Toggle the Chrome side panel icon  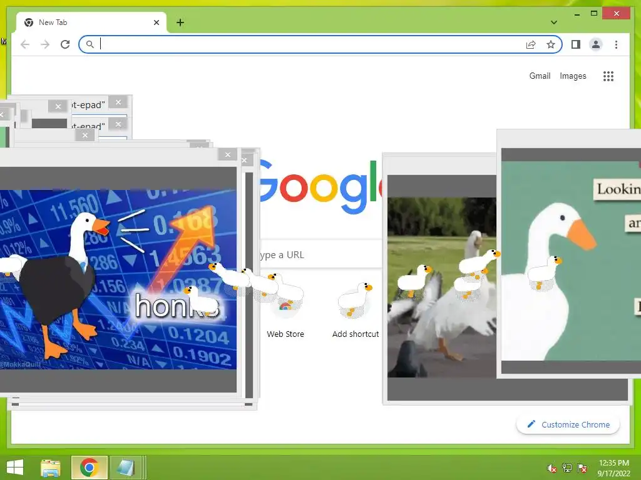click(576, 44)
